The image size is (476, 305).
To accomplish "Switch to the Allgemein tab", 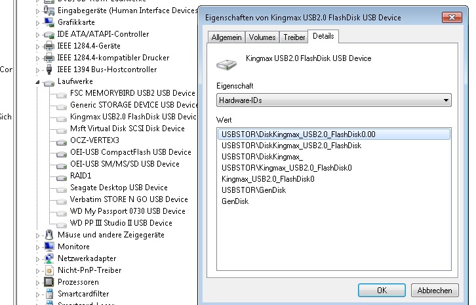I will coord(226,37).
